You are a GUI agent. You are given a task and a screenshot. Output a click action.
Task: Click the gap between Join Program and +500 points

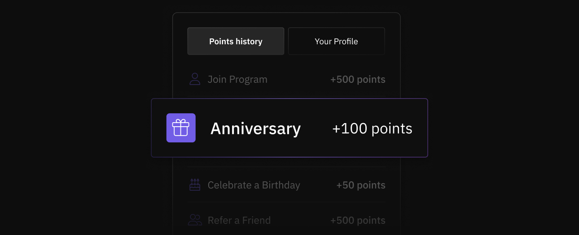pyautogui.click(x=298, y=80)
